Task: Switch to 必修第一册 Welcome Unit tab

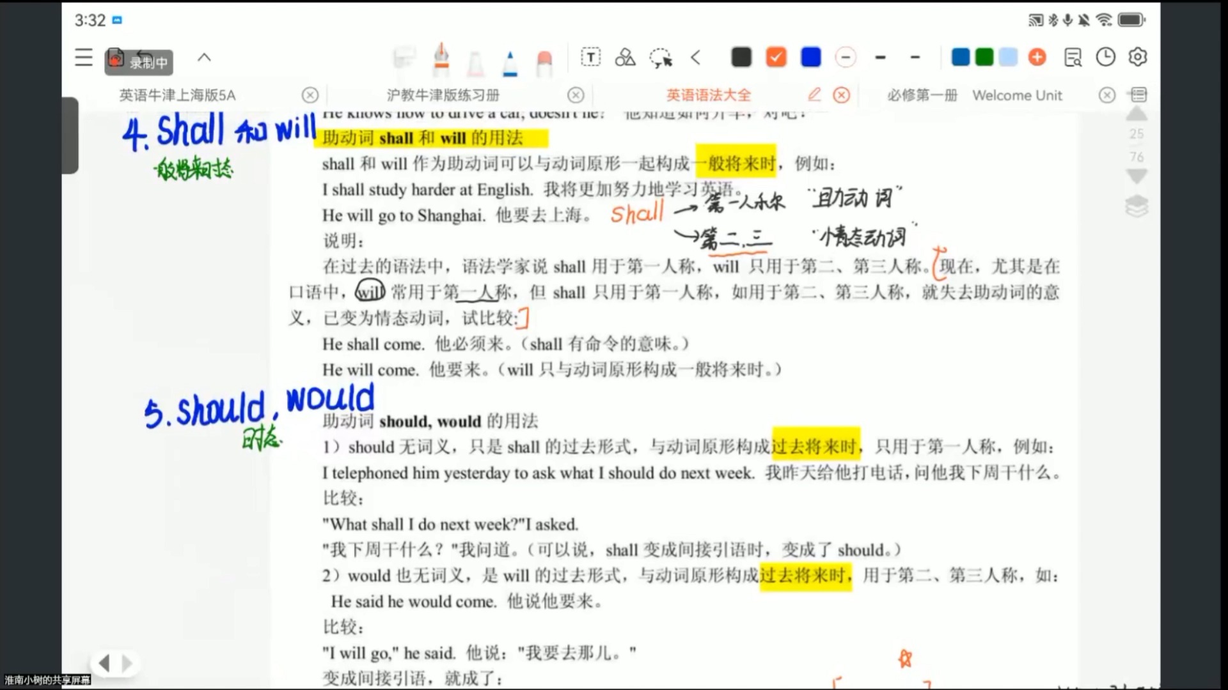Action: pos(974,95)
